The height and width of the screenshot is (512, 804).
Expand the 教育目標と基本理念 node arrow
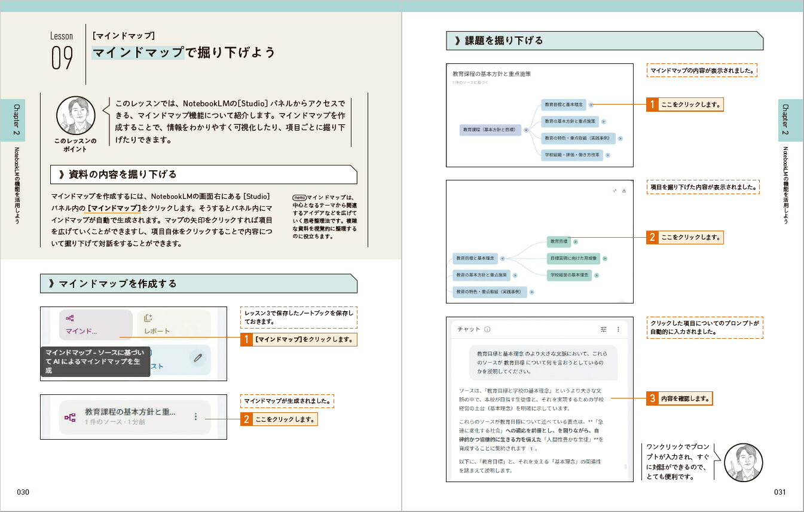pyautogui.click(x=591, y=105)
